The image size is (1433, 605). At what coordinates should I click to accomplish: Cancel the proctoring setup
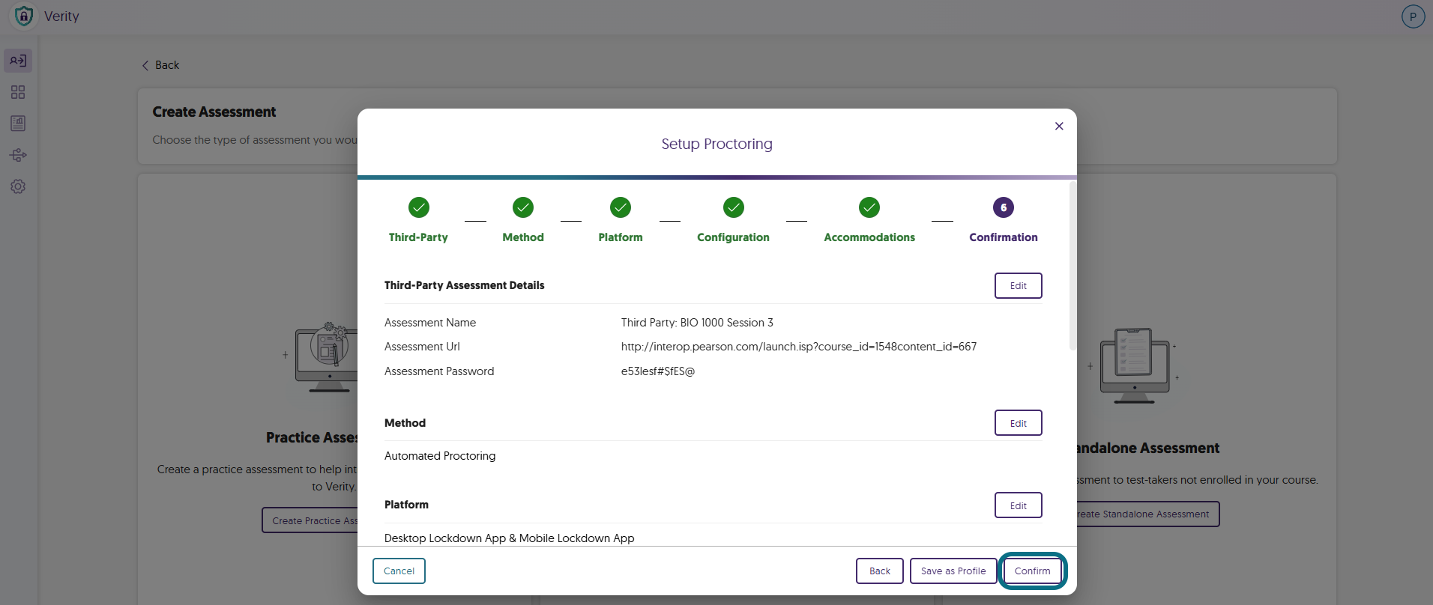coord(399,571)
